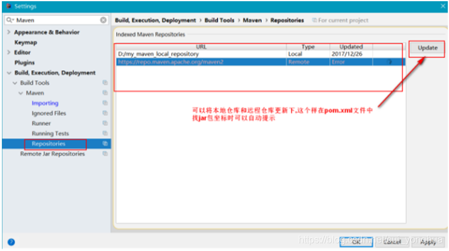
Task: Click project-level icon beside Remote Jar Repositories
Action: [105, 154]
